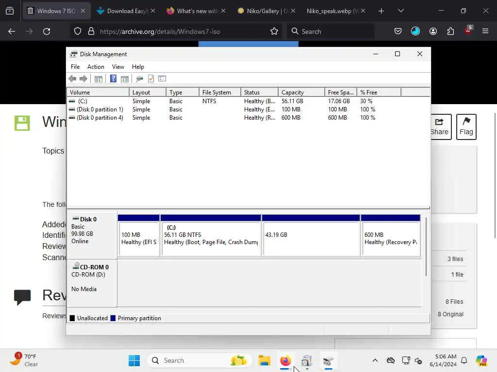Click the Properties checkmark toolbar icon

[x=151, y=78]
